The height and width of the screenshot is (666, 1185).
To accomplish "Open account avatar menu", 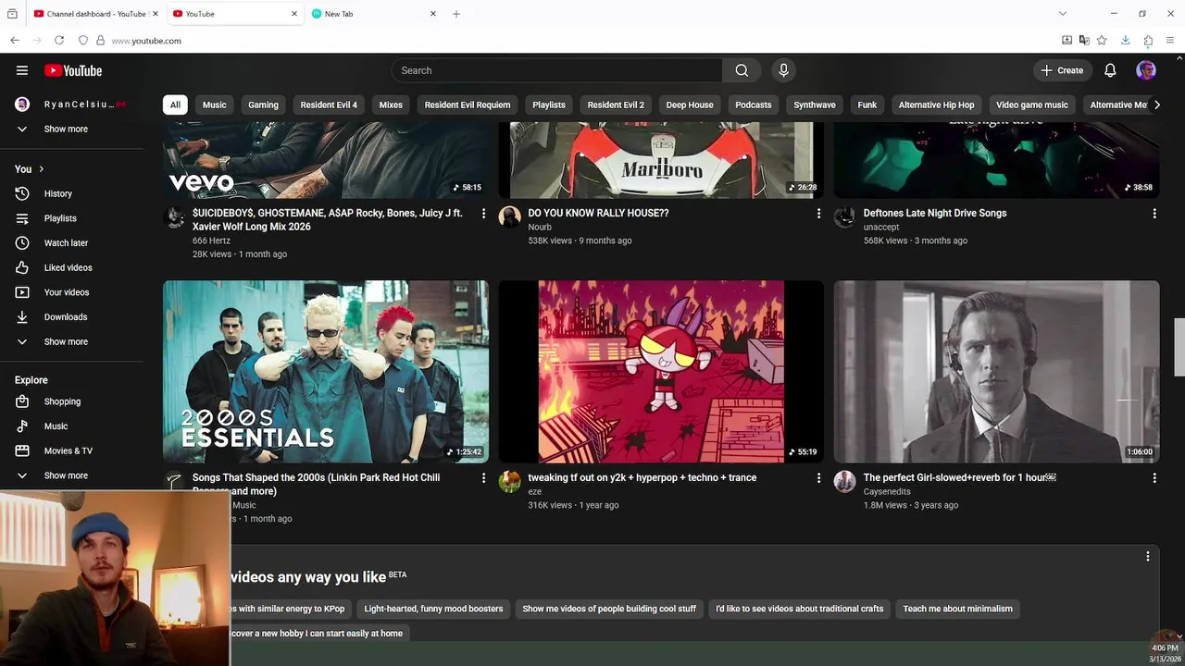I will coord(1146,70).
